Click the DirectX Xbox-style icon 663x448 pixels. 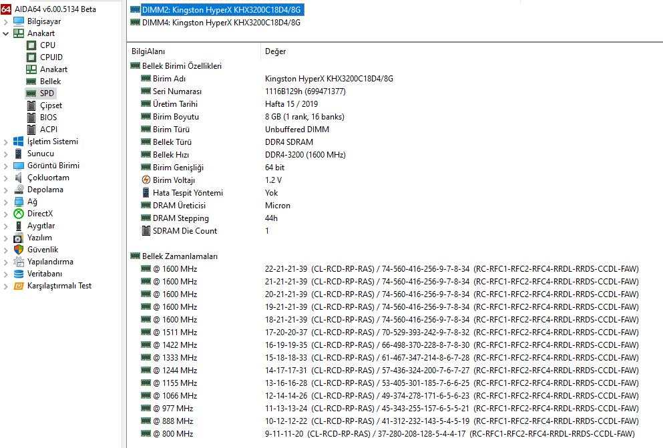coord(19,214)
